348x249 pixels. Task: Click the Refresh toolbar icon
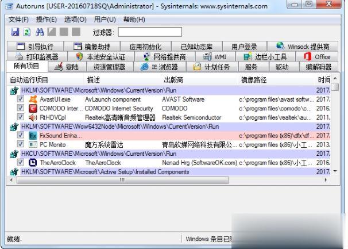pos(27,32)
